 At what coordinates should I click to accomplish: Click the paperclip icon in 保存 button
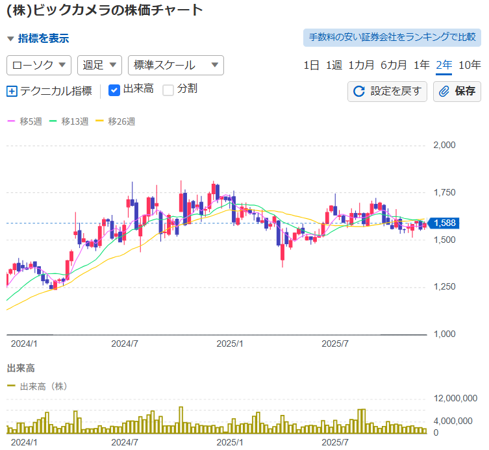444,92
